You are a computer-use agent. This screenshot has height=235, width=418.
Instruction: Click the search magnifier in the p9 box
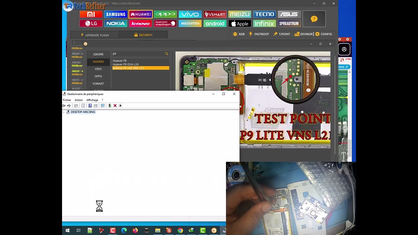167,54
